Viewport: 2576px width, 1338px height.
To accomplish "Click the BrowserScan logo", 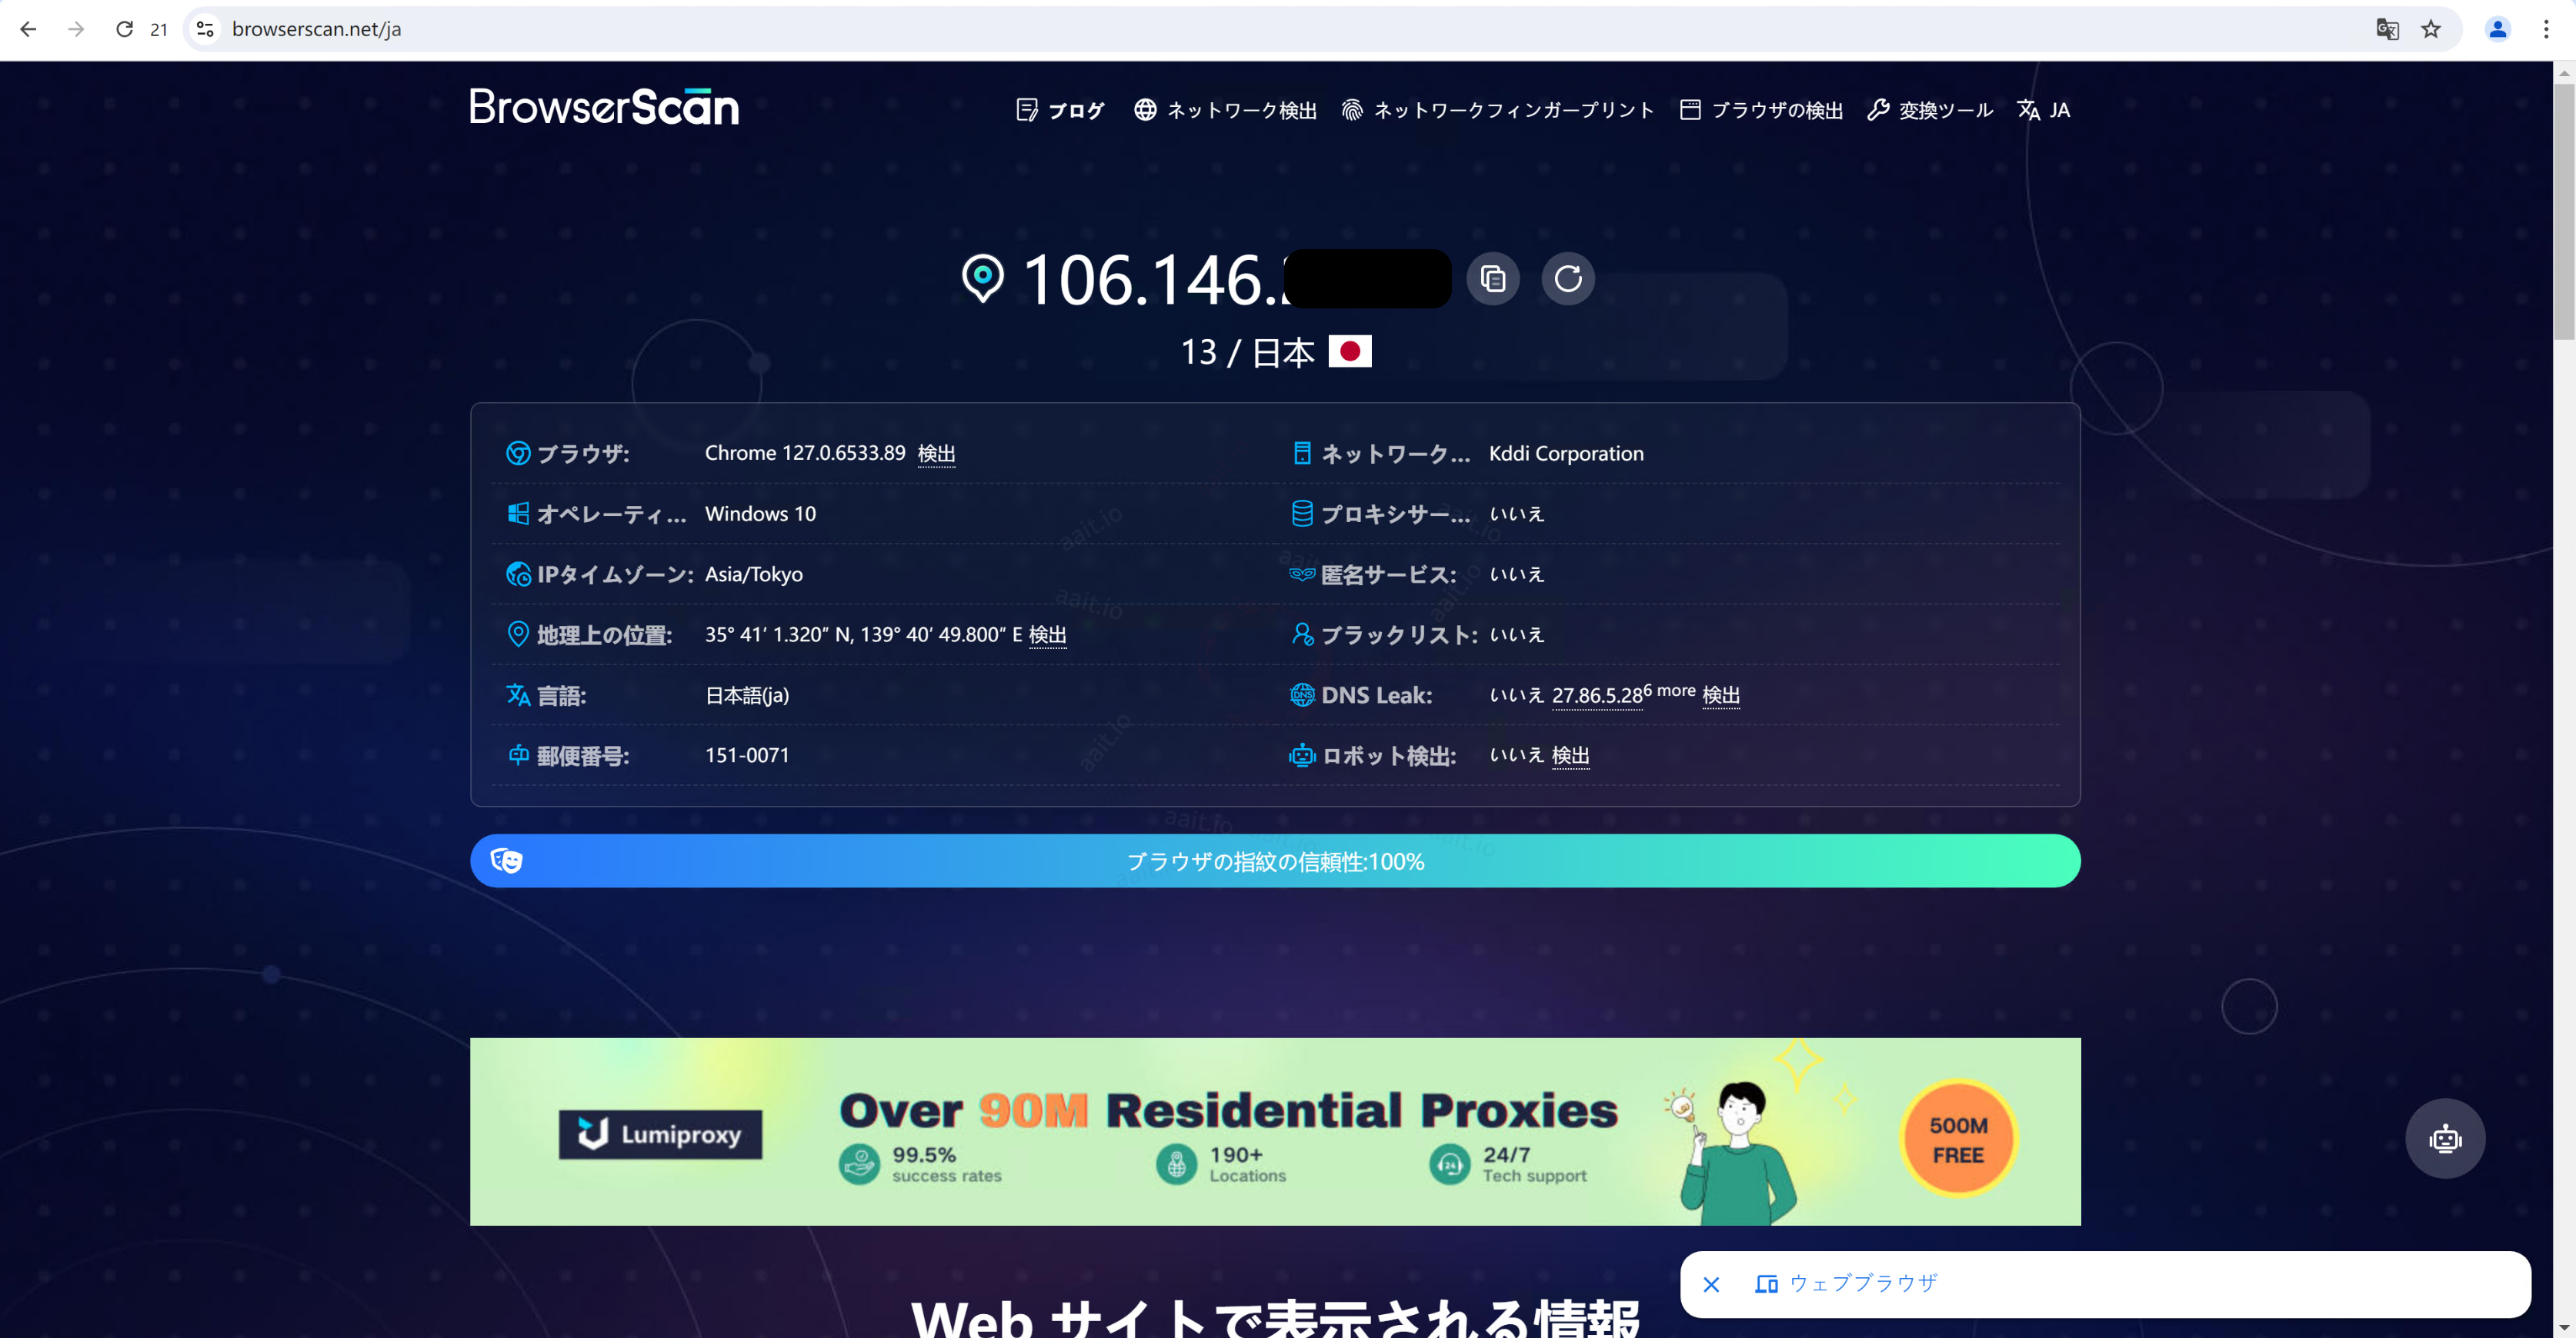I will click(604, 107).
